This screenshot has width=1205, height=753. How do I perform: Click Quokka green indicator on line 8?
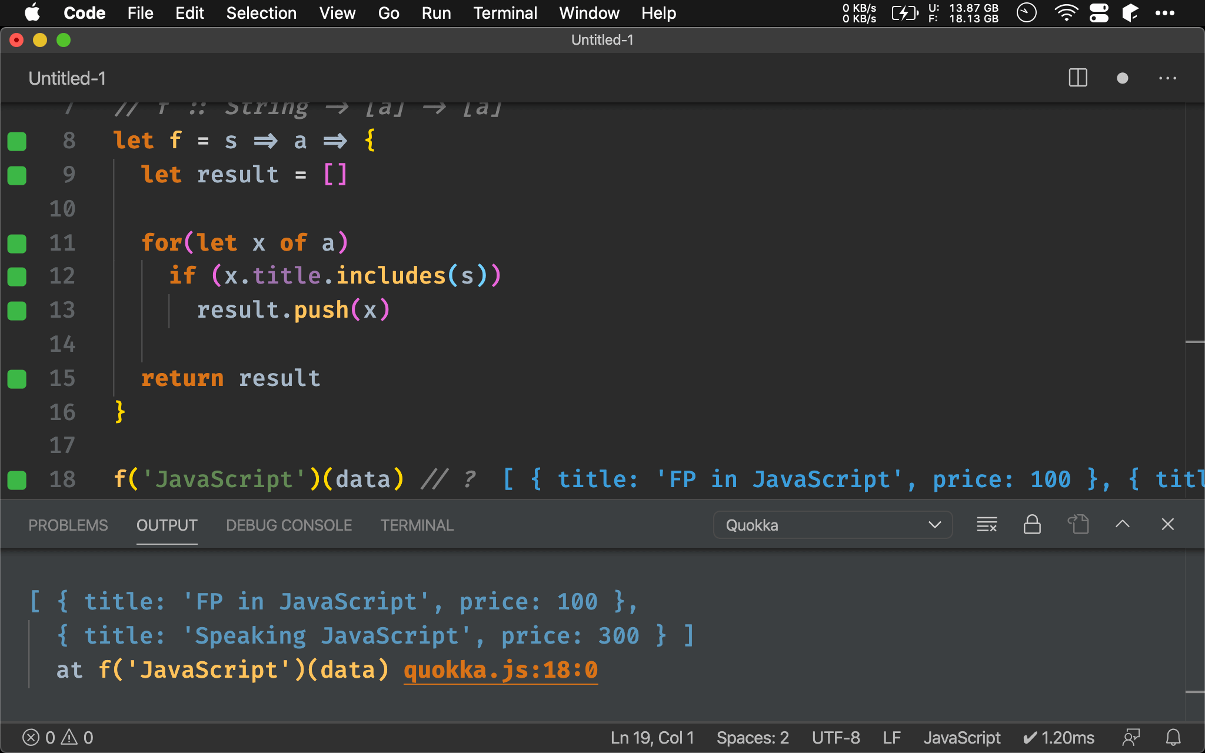click(x=17, y=141)
